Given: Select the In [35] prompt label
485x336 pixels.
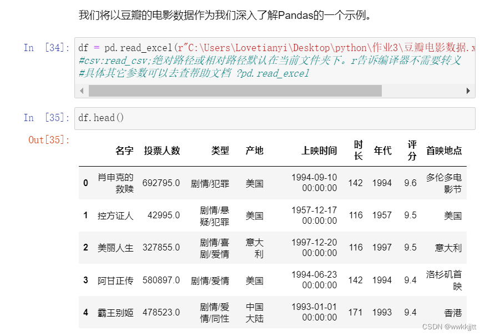Looking at the screenshot, I should (47, 118).
